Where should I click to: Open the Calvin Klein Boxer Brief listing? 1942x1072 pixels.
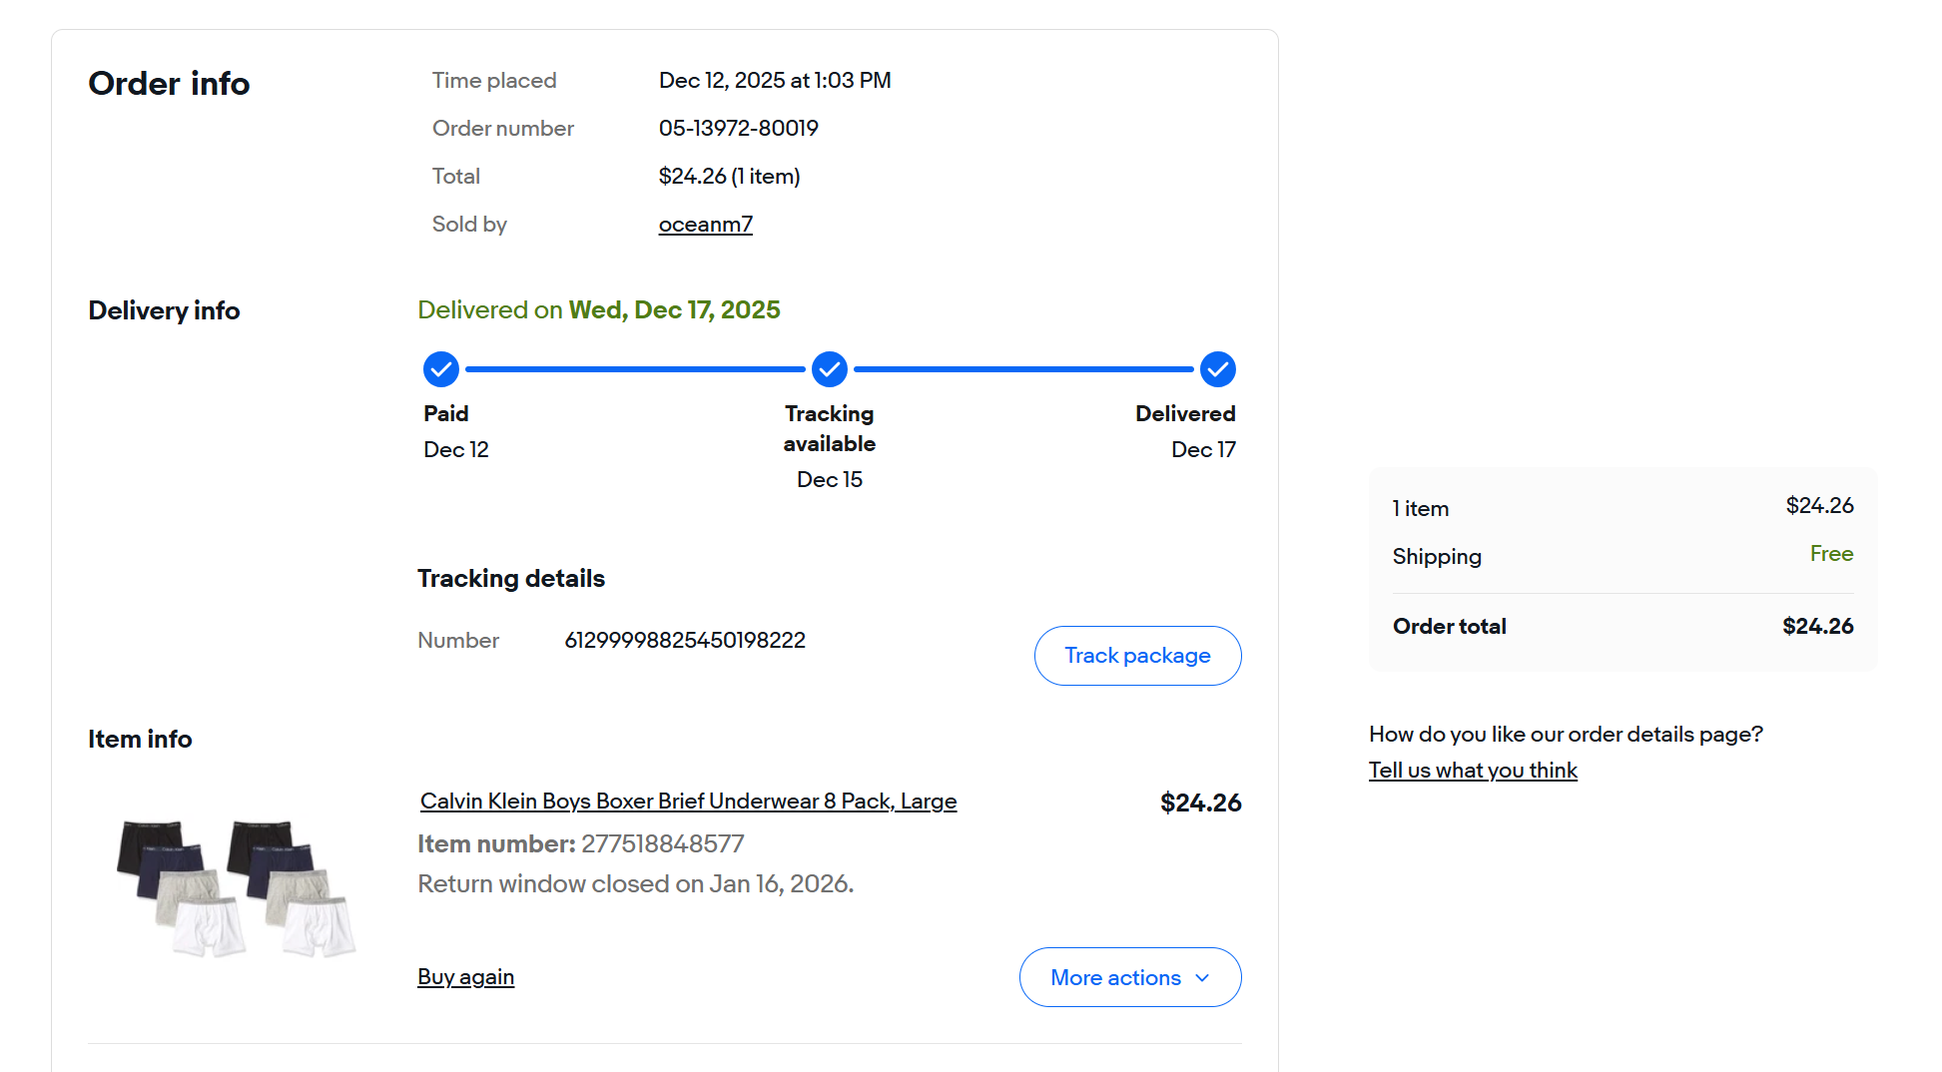688,802
